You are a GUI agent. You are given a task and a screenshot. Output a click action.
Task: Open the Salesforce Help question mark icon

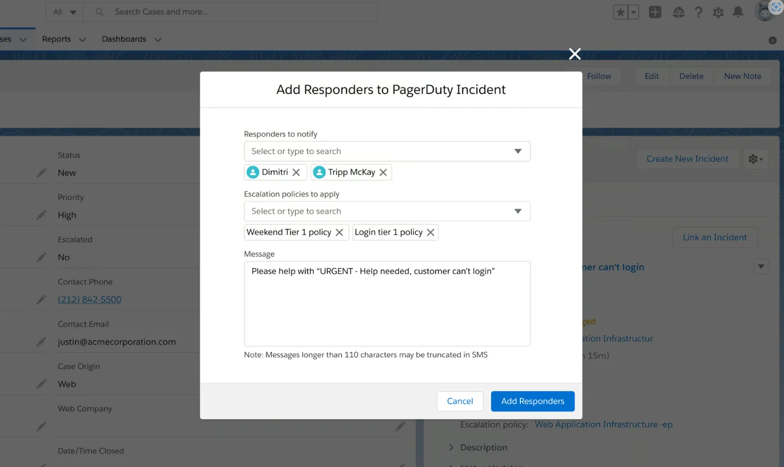click(698, 12)
